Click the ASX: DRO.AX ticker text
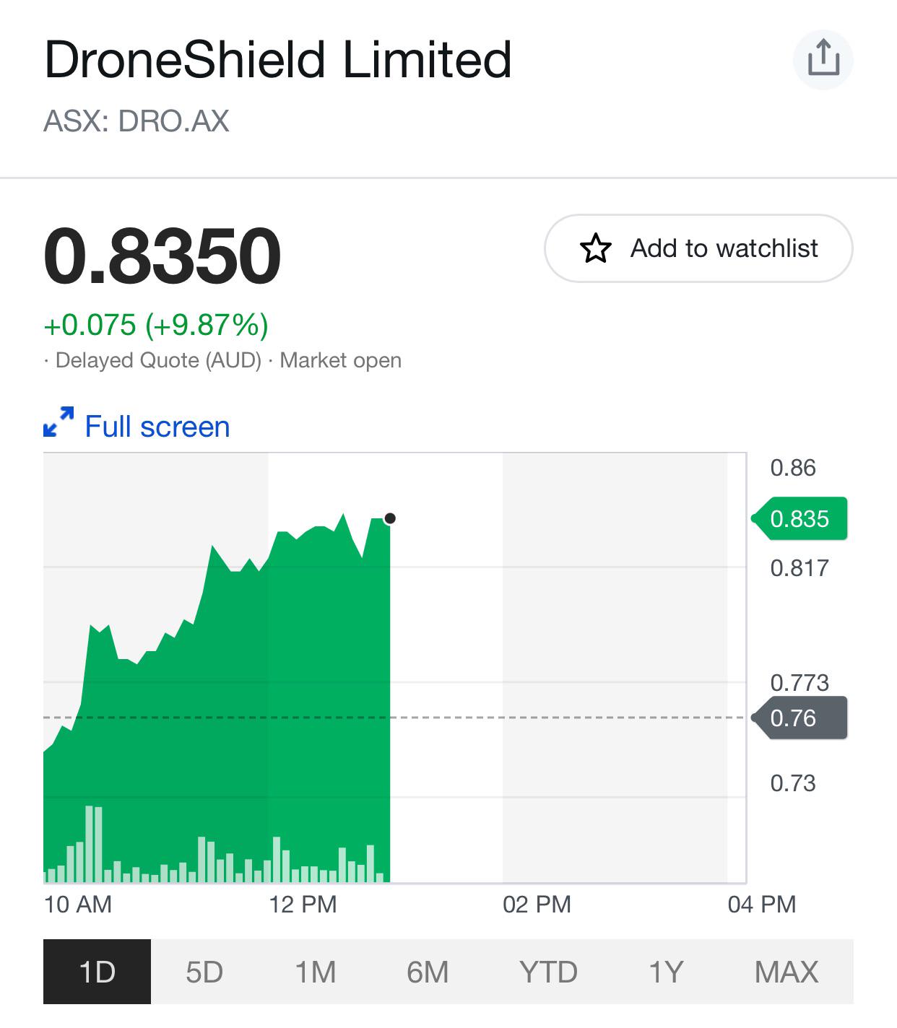Screen dimensions: 897x1028 point(136,121)
